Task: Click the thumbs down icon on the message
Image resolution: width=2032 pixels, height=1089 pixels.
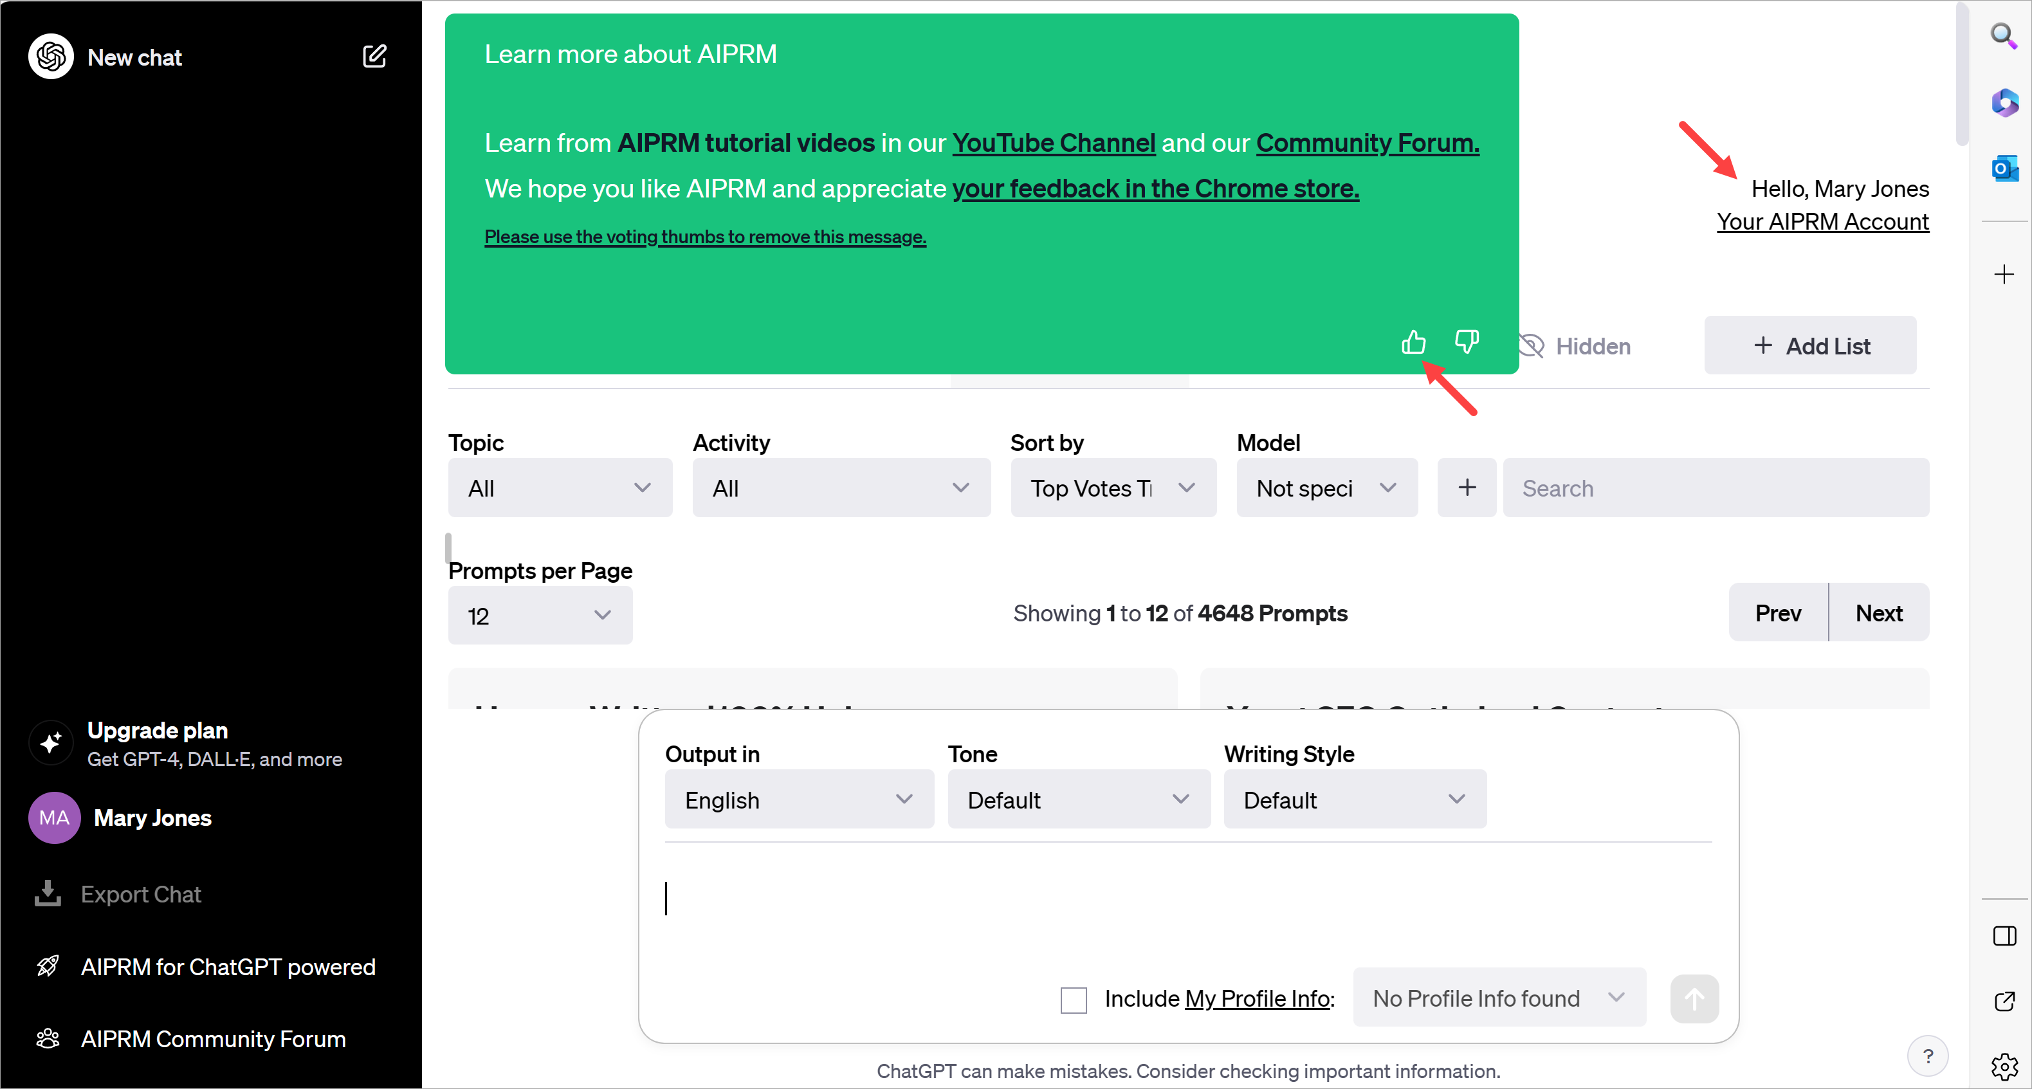Action: (x=1466, y=342)
